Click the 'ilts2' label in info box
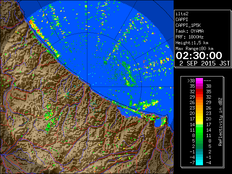Image resolution: width=232 pixels, height=174 pixels. [x=182, y=14]
